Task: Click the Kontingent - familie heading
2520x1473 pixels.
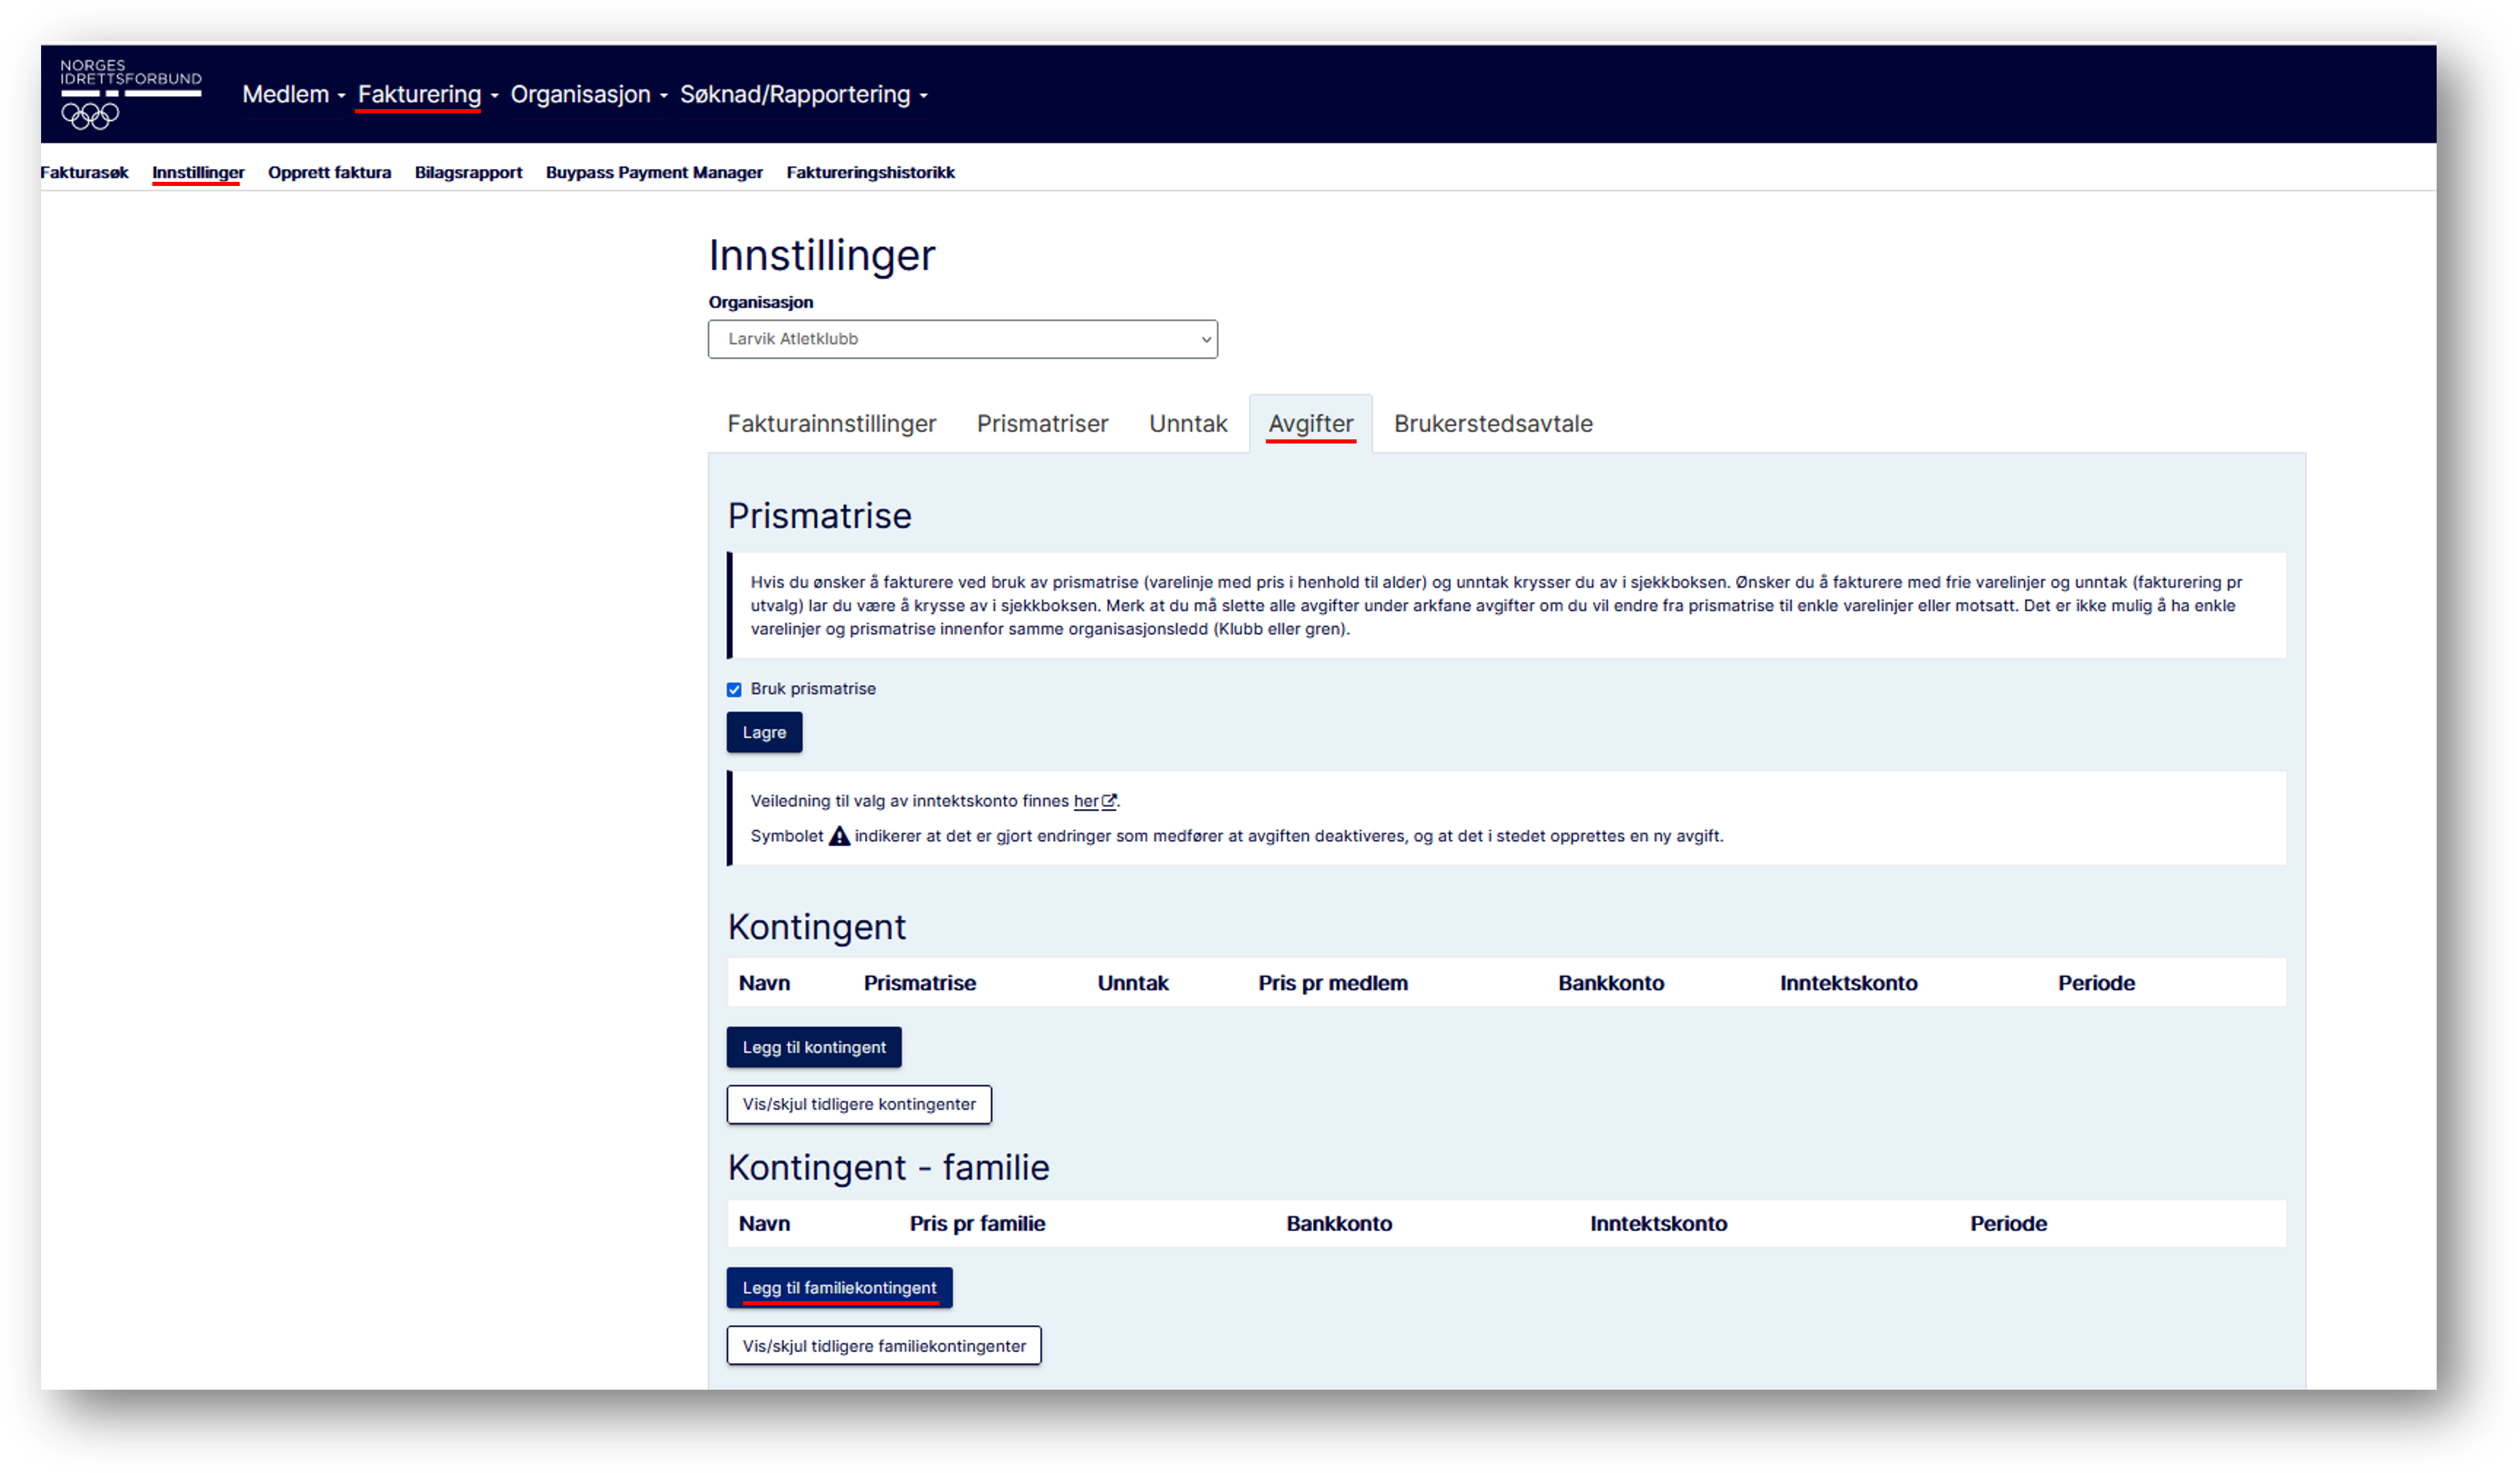Action: coord(888,1168)
